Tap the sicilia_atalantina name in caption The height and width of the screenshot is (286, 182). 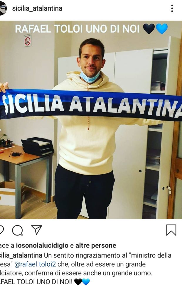coord(21,255)
